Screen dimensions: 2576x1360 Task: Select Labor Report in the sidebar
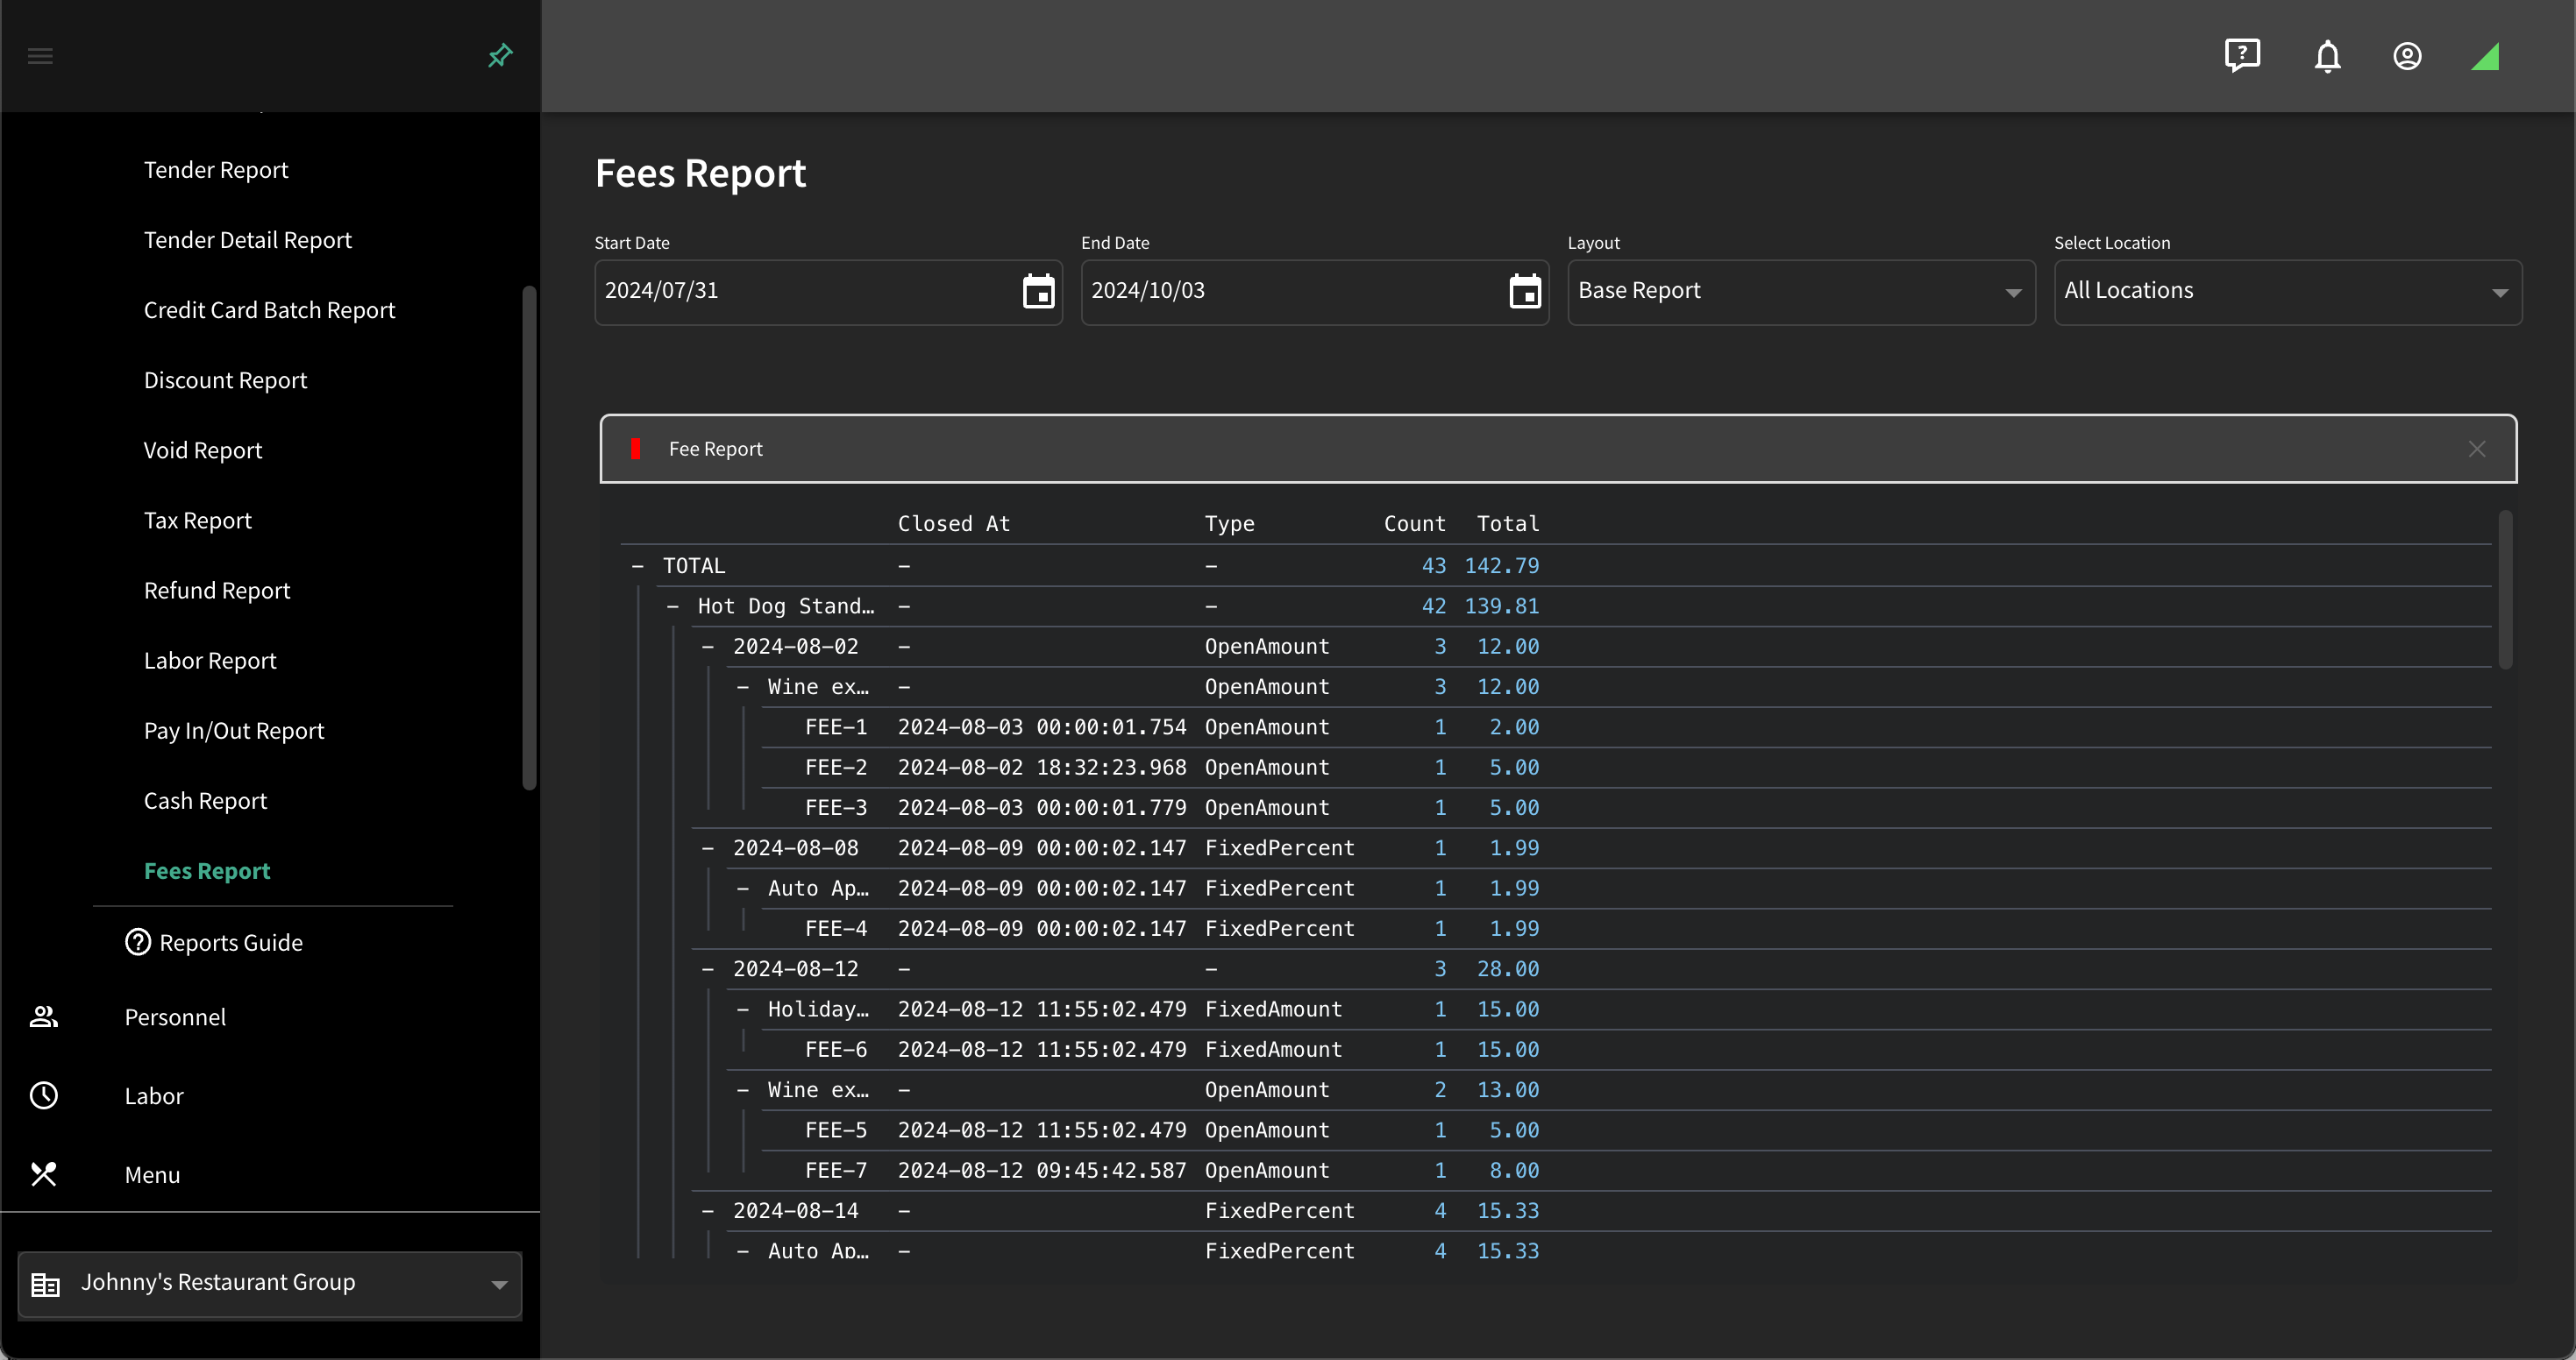tap(210, 660)
